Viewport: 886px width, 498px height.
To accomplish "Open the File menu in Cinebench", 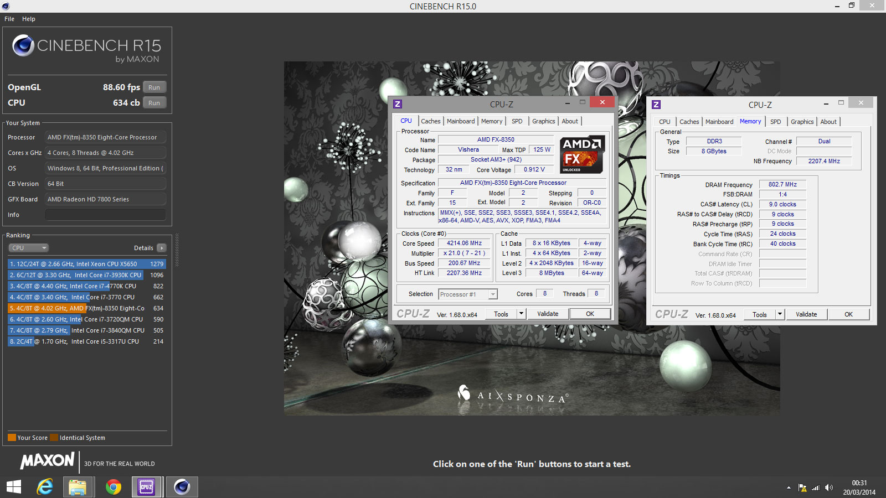I will [x=9, y=19].
